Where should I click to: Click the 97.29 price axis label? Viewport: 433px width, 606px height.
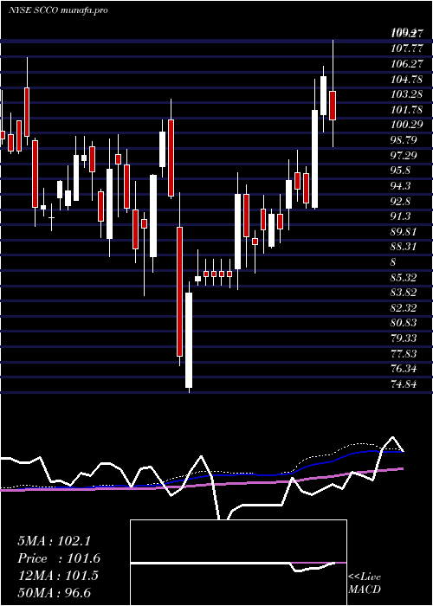(x=404, y=155)
